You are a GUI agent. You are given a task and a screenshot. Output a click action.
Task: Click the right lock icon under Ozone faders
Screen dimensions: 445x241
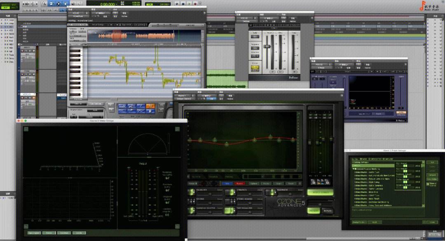pos(327,182)
